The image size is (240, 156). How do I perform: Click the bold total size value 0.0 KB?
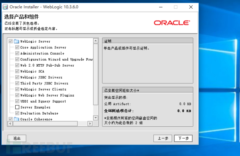tap(184, 111)
